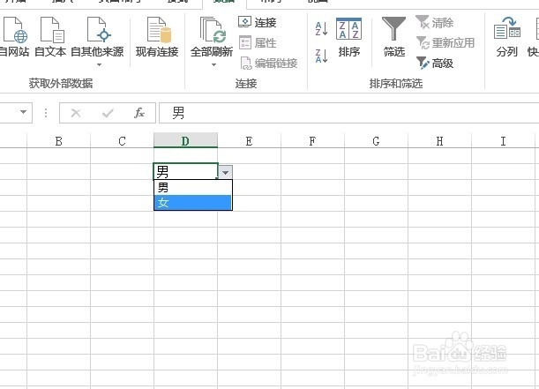
Task: Open Connections (连接) button in ribbon
Action: pos(257,22)
